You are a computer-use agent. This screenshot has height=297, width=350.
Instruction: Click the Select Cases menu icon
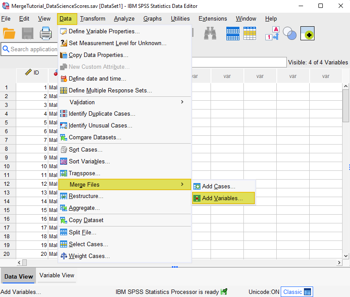pyautogui.click(x=64, y=244)
